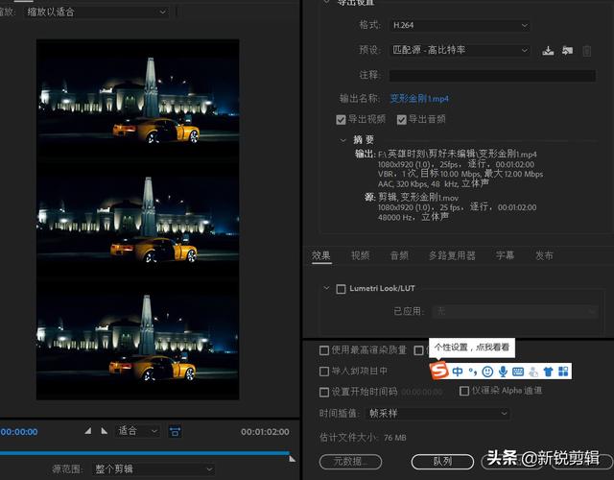This screenshot has width=614, height=480.
Task: Click the 个性设置，点我看看 tooltip
Action: [x=472, y=348]
